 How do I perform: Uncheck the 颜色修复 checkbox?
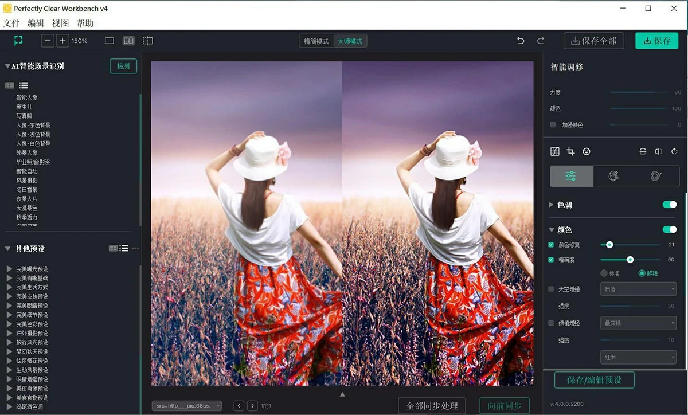[552, 245]
